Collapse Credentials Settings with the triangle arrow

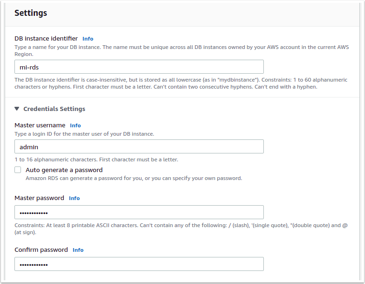pyautogui.click(x=17, y=109)
